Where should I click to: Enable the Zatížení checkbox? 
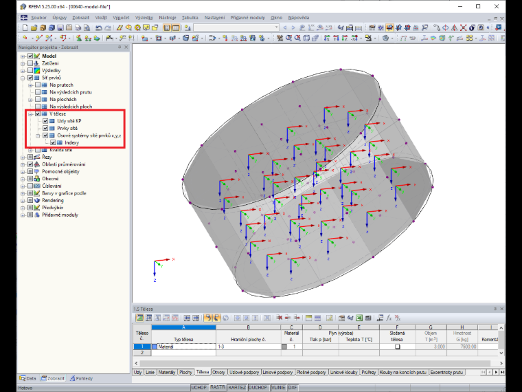(x=30, y=63)
